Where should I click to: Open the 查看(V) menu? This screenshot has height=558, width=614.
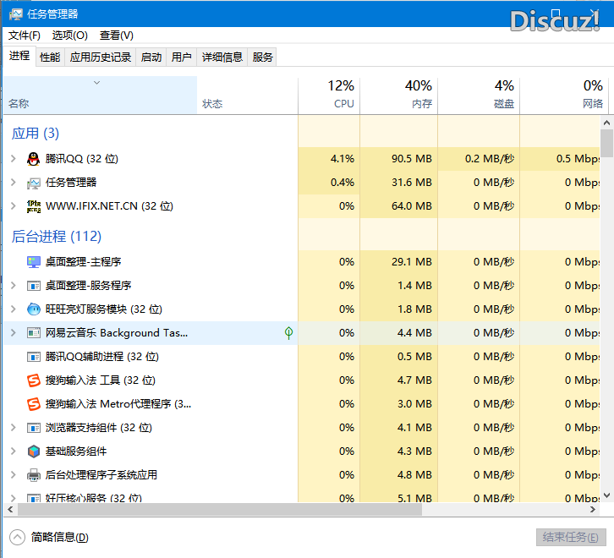[x=117, y=36]
